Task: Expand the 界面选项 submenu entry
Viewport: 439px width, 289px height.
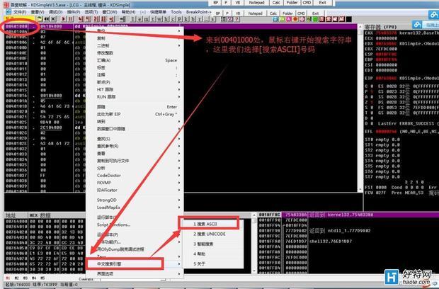Action: [135, 274]
